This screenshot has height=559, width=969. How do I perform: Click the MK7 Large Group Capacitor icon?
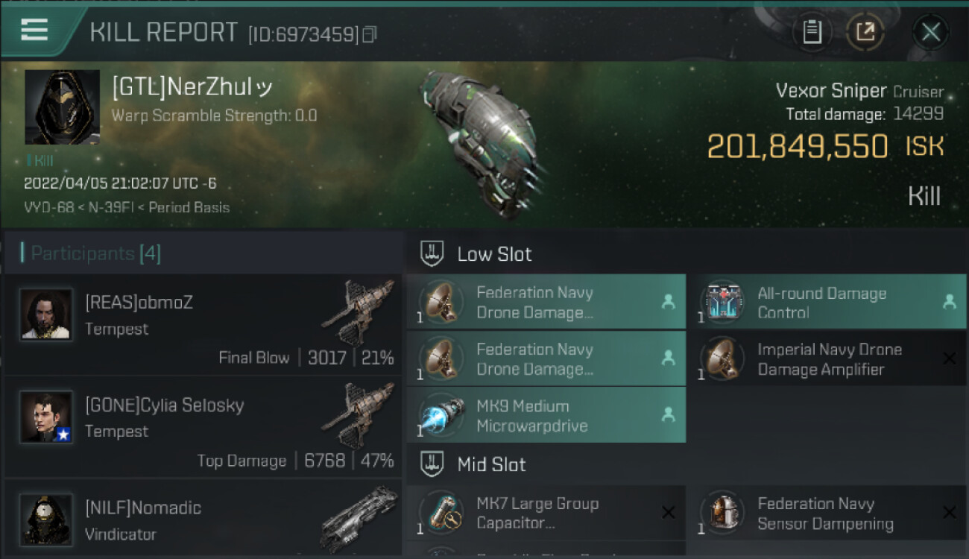(441, 513)
